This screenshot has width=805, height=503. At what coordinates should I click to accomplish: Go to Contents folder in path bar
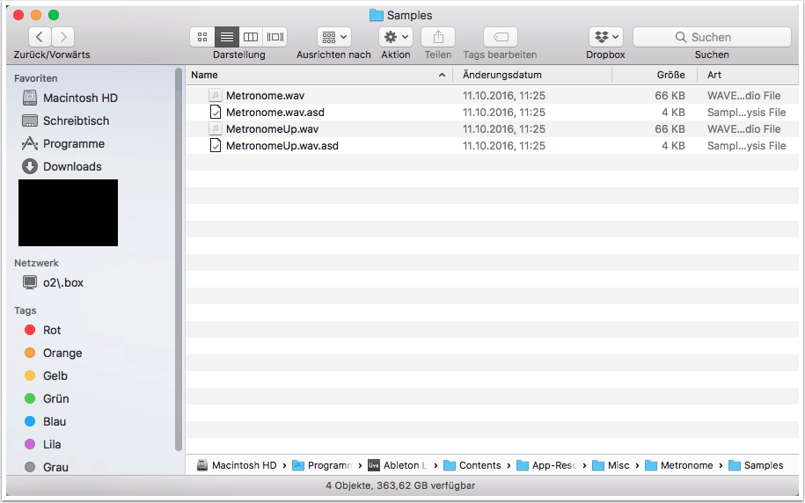479,465
